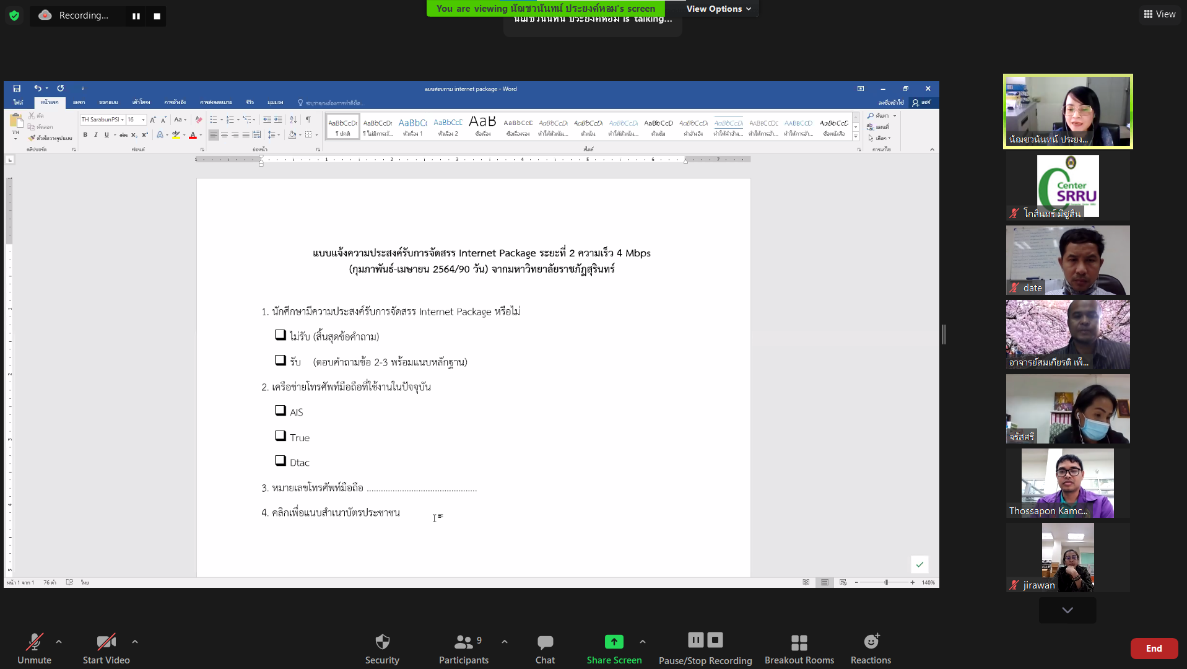The width and height of the screenshot is (1187, 669).
Task: Expand the View Options dropdown
Action: point(718,9)
